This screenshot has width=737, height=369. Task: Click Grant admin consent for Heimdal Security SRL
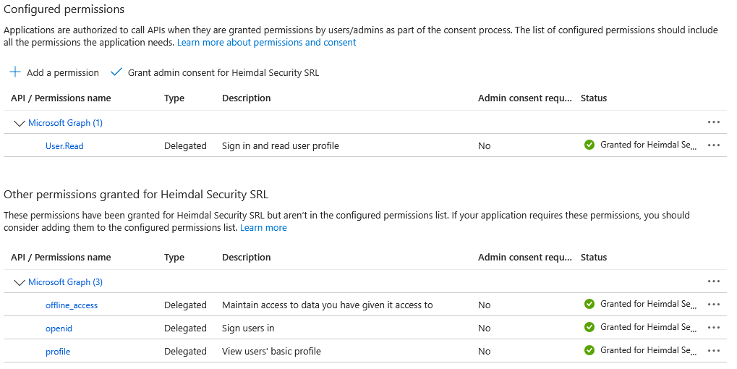click(215, 72)
